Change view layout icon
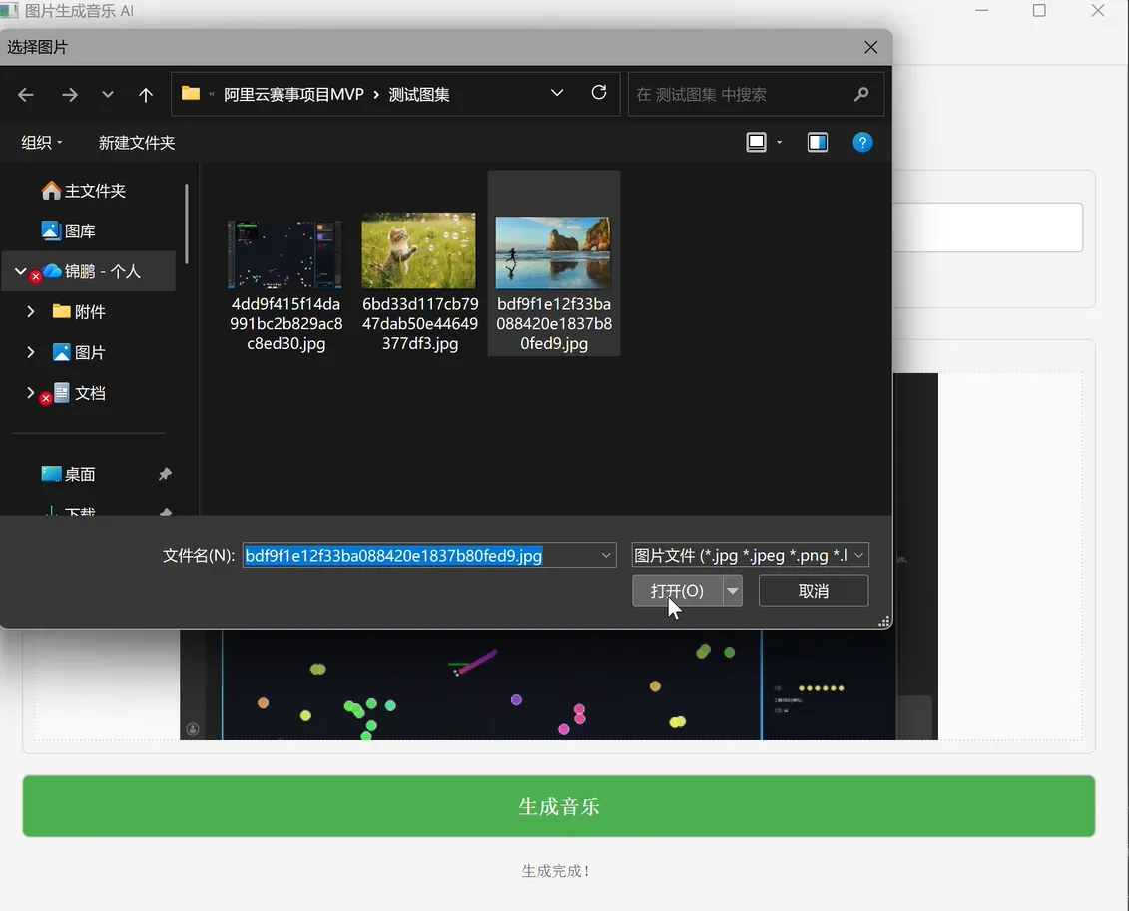This screenshot has height=911, width=1129. [x=756, y=143]
